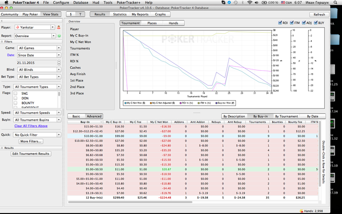Open the Wi-Fi status menu
Image resolution: width=342 pixels, height=214 pixels.
(250, 2)
